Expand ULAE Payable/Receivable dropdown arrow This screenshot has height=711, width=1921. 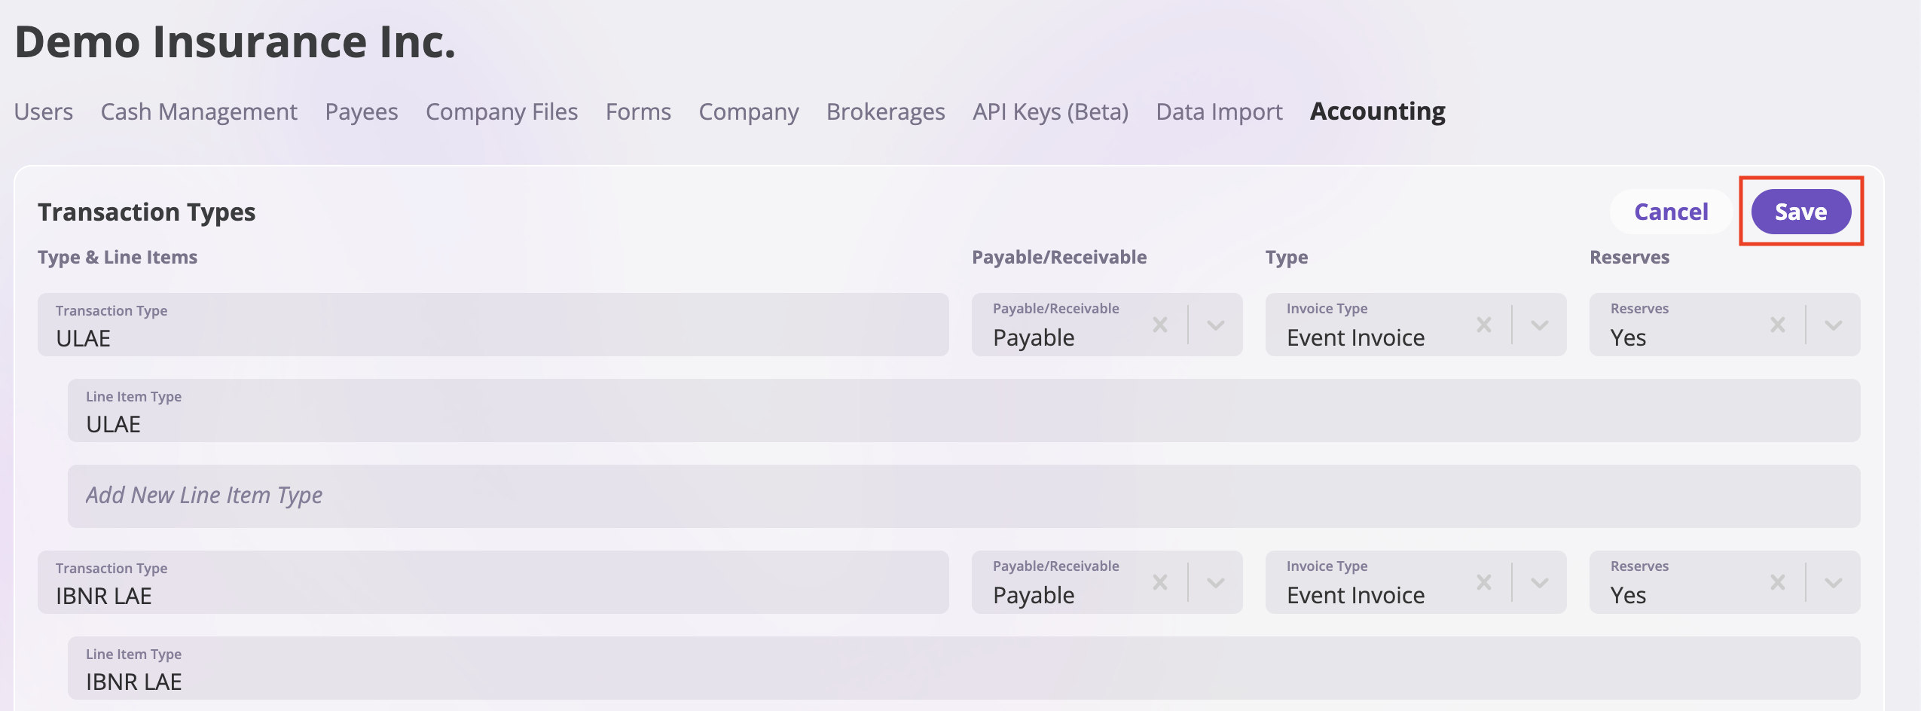click(1215, 325)
